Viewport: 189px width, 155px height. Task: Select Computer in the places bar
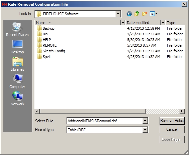[x=17, y=81]
